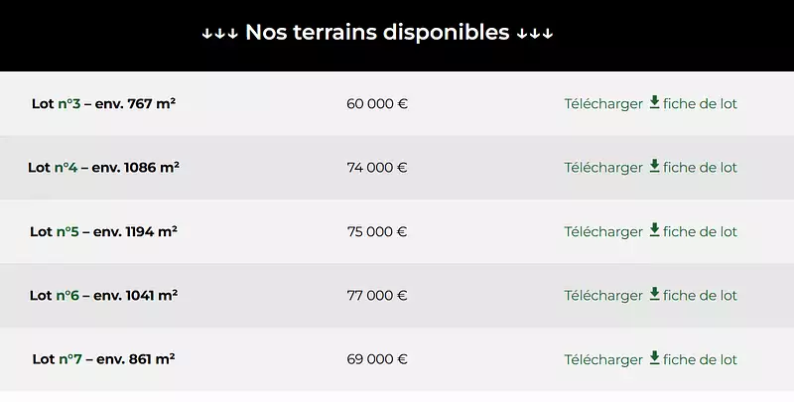Select the Lot n°6 – env. 1041 m² label
The width and height of the screenshot is (794, 402).
tap(103, 296)
